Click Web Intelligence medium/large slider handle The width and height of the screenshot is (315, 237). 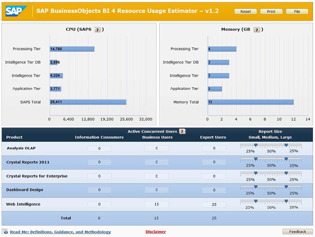(286, 201)
